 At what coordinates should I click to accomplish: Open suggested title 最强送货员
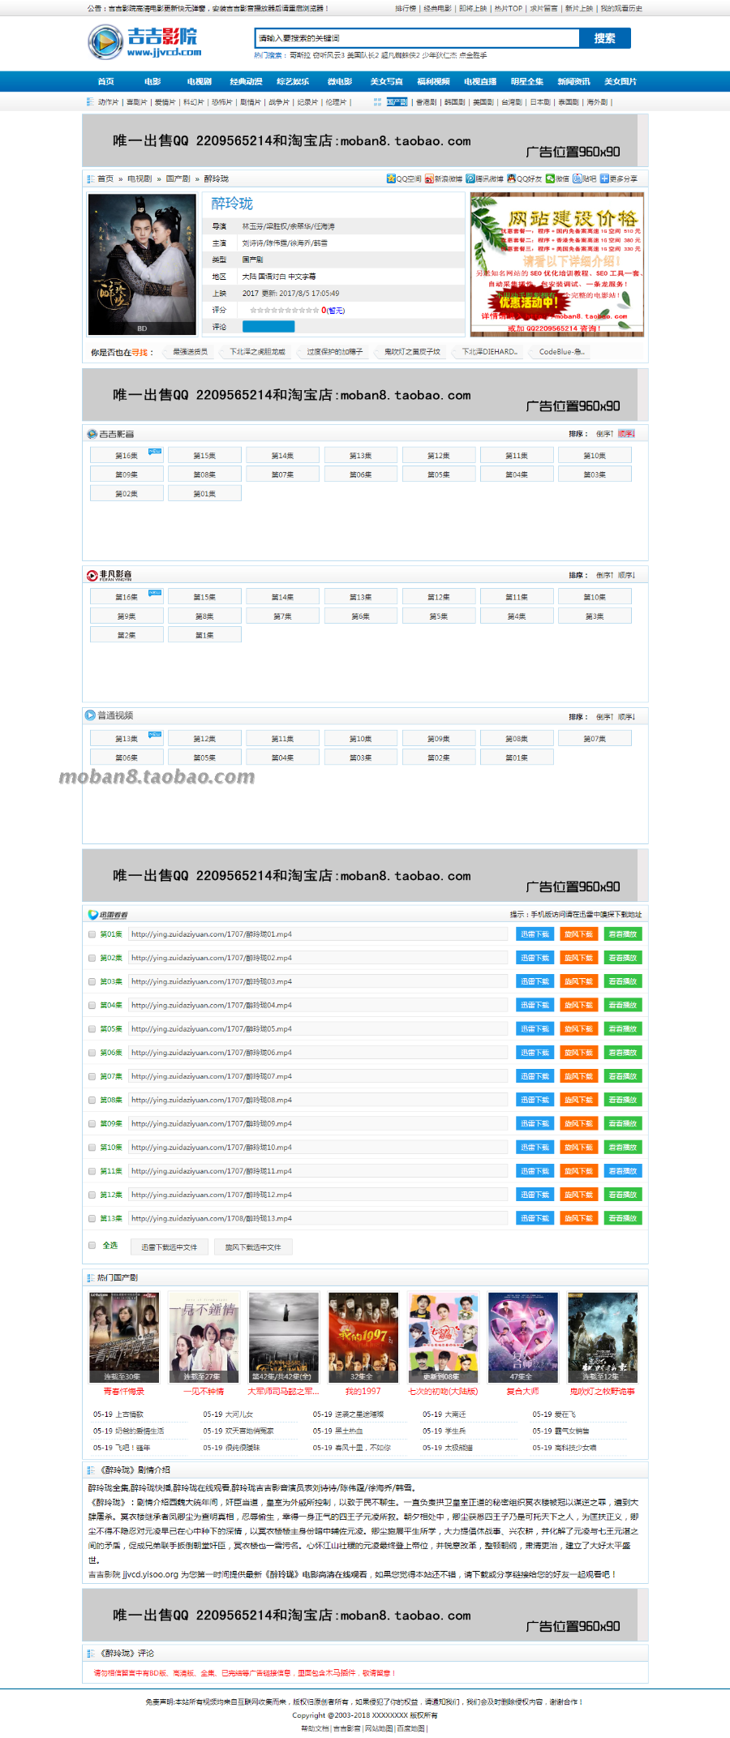tap(190, 352)
